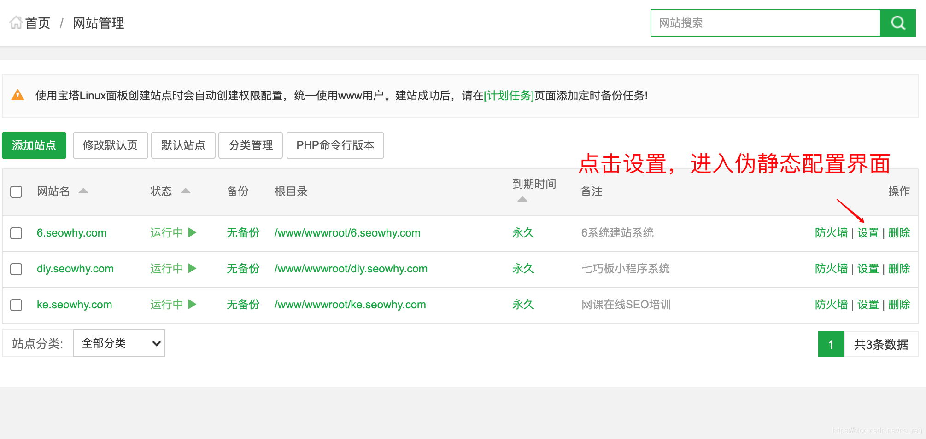
Task: Click the home icon in breadcrumb
Action: coord(16,23)
